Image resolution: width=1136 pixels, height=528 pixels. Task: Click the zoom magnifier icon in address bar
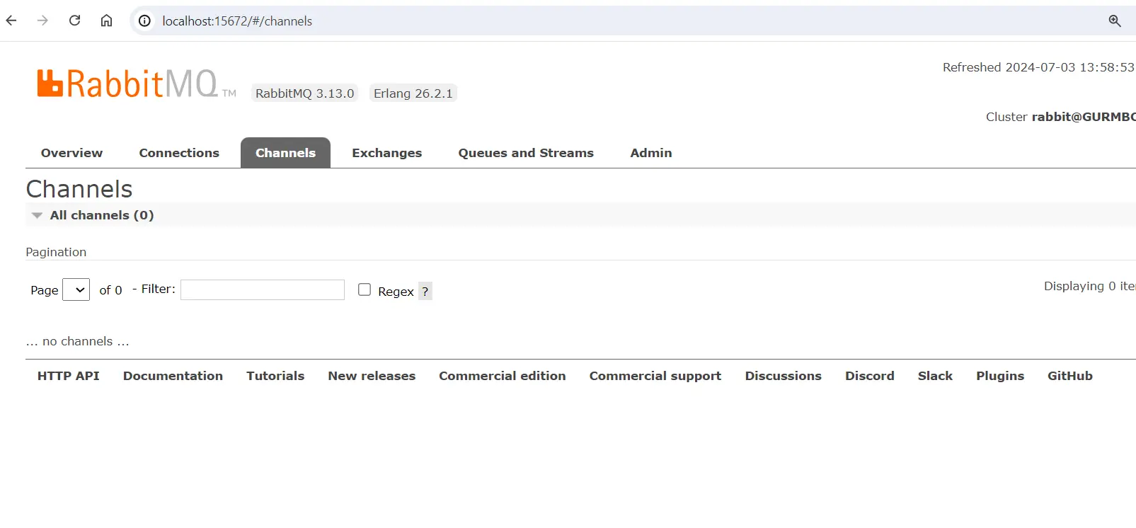(1115, 21)
